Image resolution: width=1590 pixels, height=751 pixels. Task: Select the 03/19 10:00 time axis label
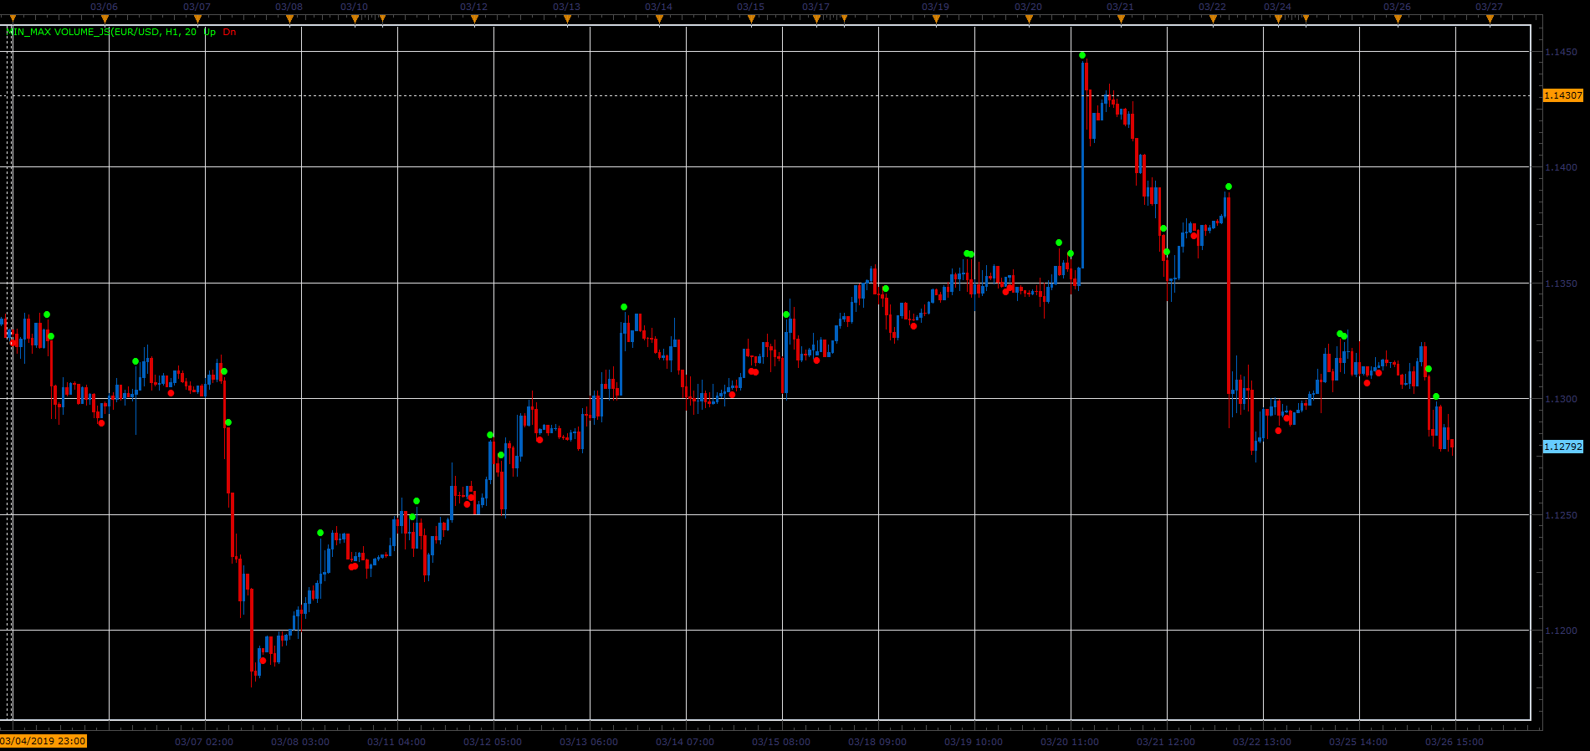point(974,742)
